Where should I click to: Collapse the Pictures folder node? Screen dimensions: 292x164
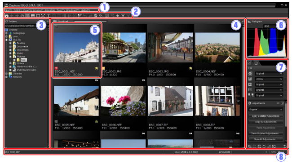click(x=10, y=57)
